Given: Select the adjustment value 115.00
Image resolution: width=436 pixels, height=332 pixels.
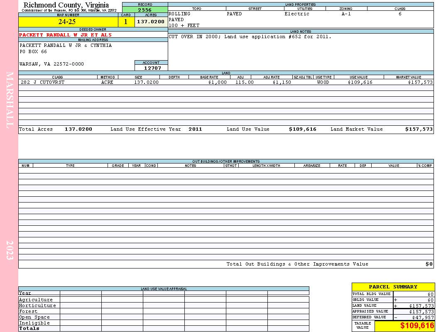Looking at the screenshot, I should click(245, 82).
